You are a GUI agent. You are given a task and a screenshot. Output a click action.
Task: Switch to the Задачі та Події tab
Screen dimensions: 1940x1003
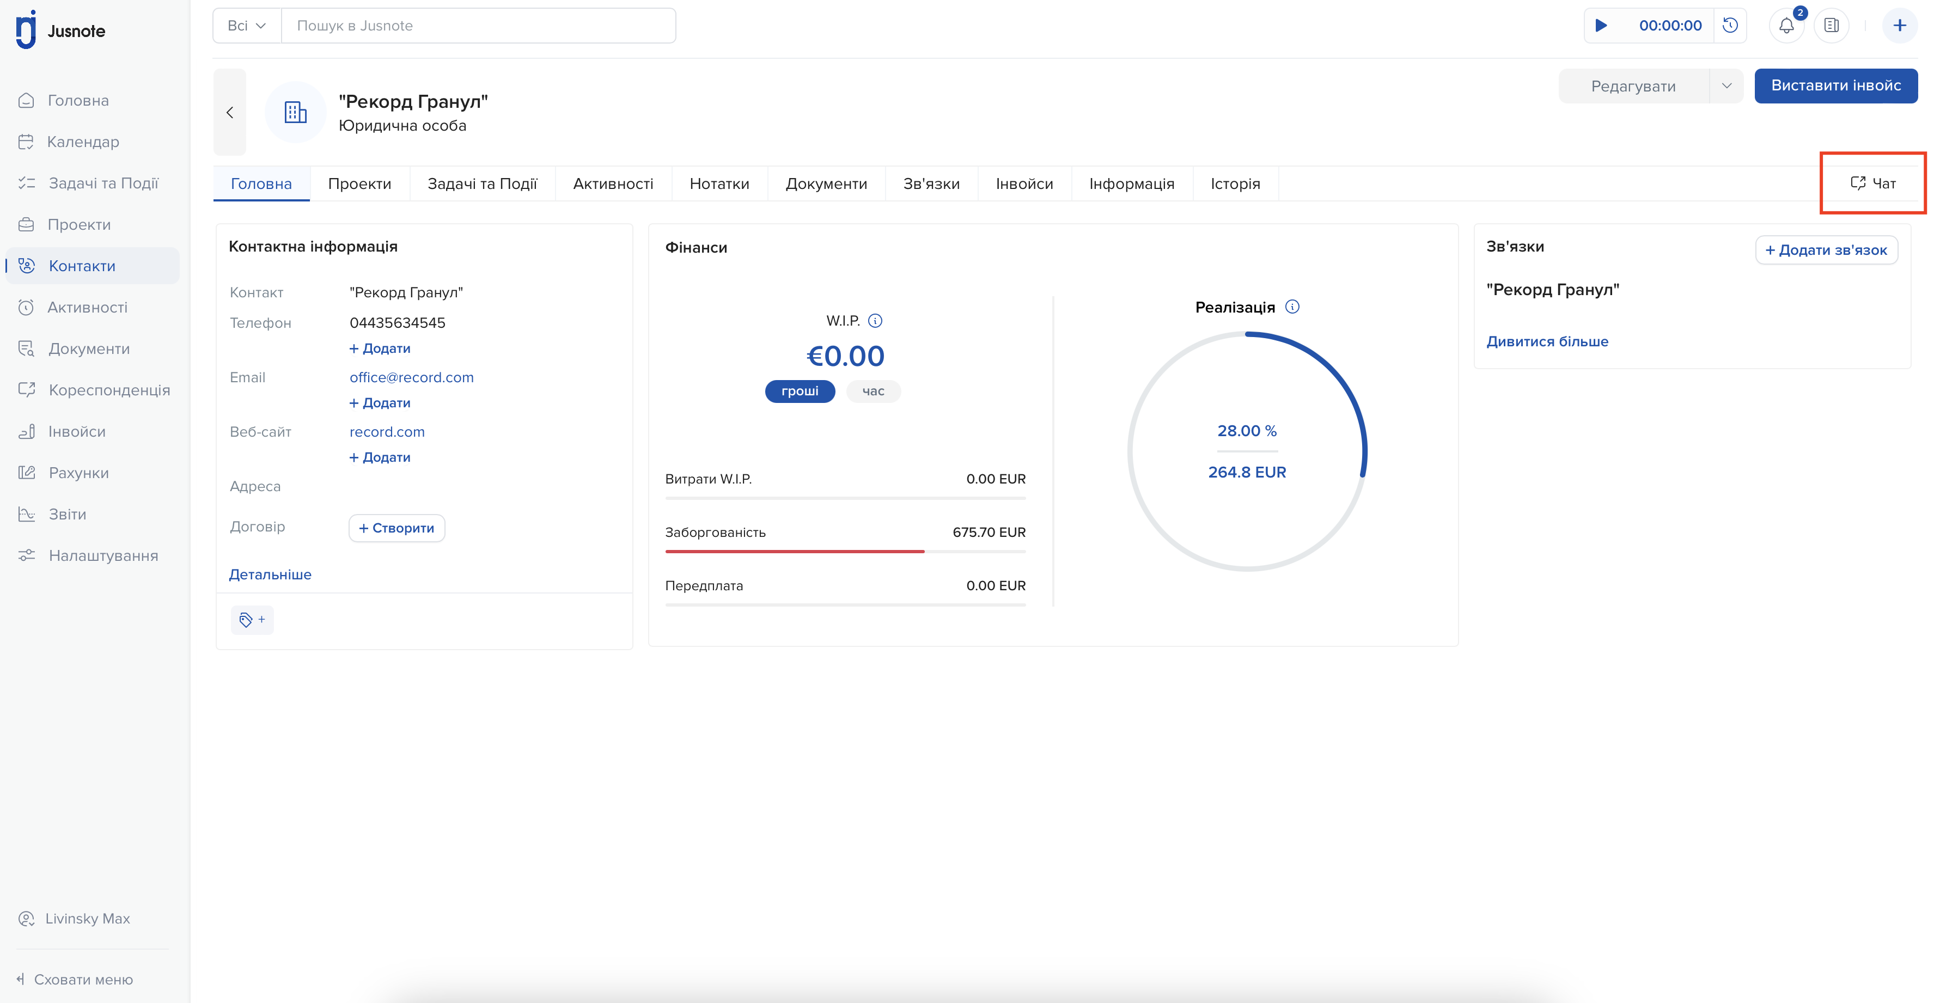pyautogui.click(x=482, y=184)
